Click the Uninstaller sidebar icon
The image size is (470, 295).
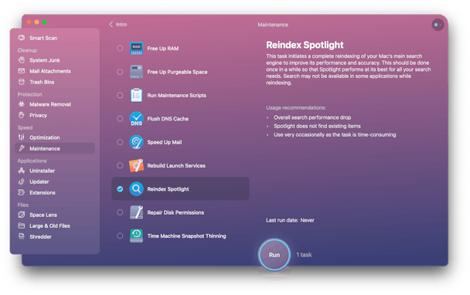(x=22, y=171)
